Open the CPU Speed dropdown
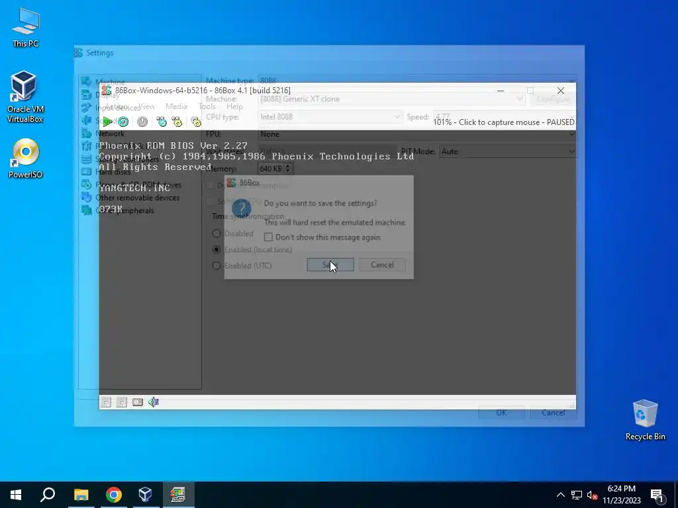 (x=505, y=116)
